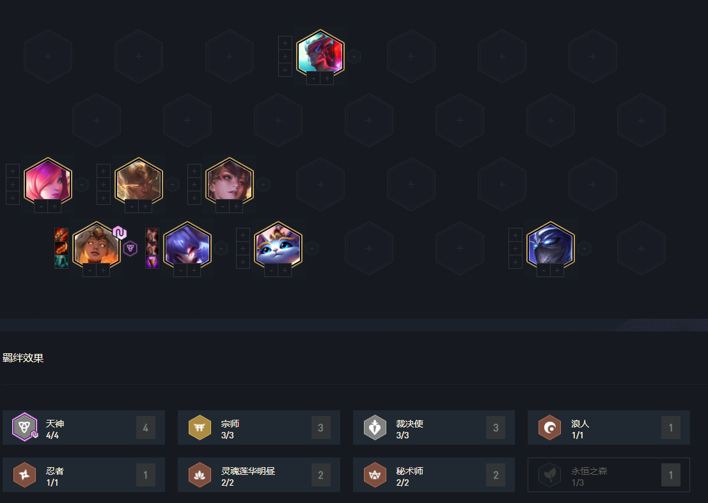Image resolution: width=708 pixels, height=503 pixels.
Task: Add item to the blue ninja's top slot
Action: [x=515, y=235]
